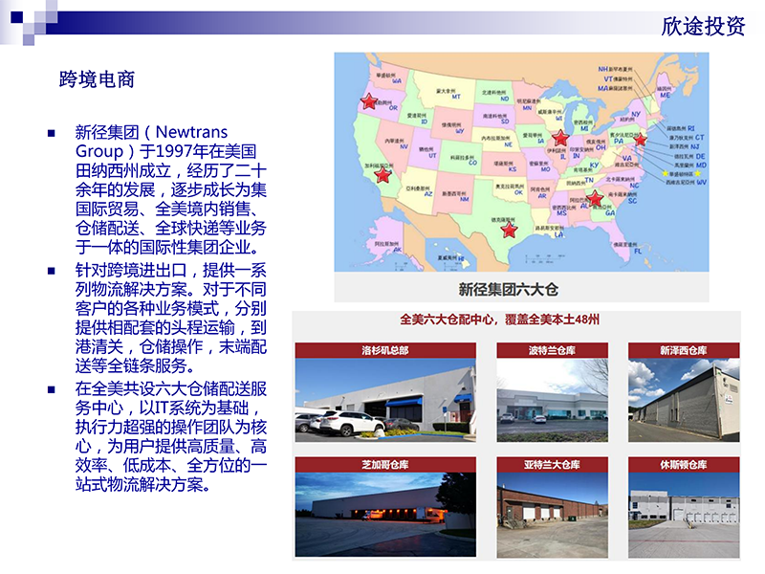The width and height of the screenshot is (765, 574).
Task: Click the 波特兰仓库 label bar
Action: pos(553,350)
